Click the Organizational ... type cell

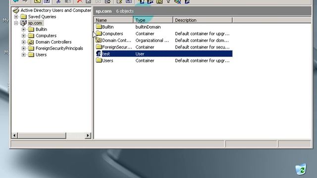click(152, 41)
